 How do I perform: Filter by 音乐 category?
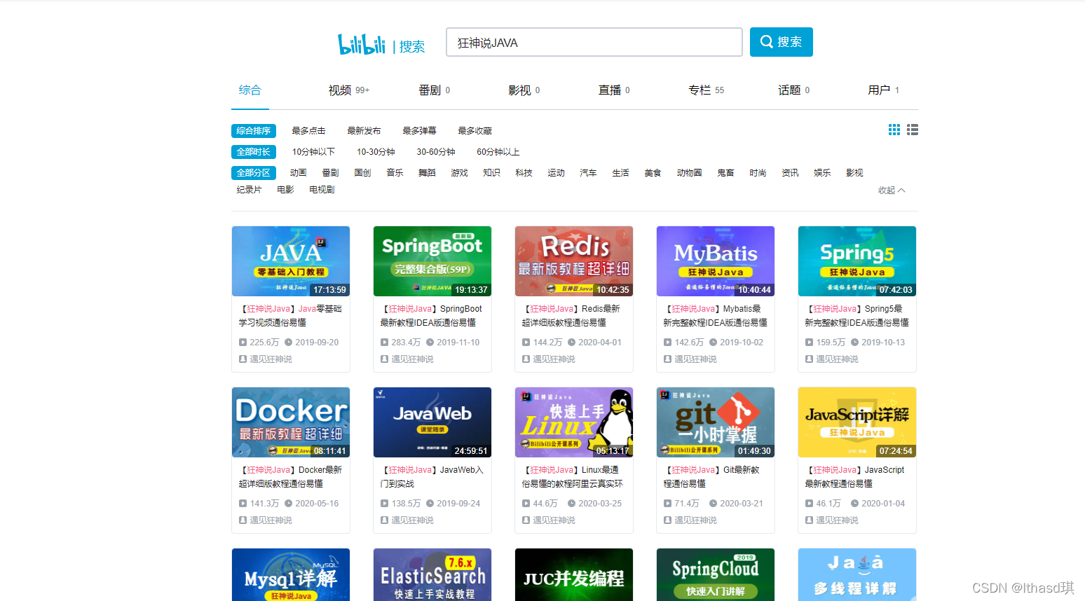[x=395, y=173]
